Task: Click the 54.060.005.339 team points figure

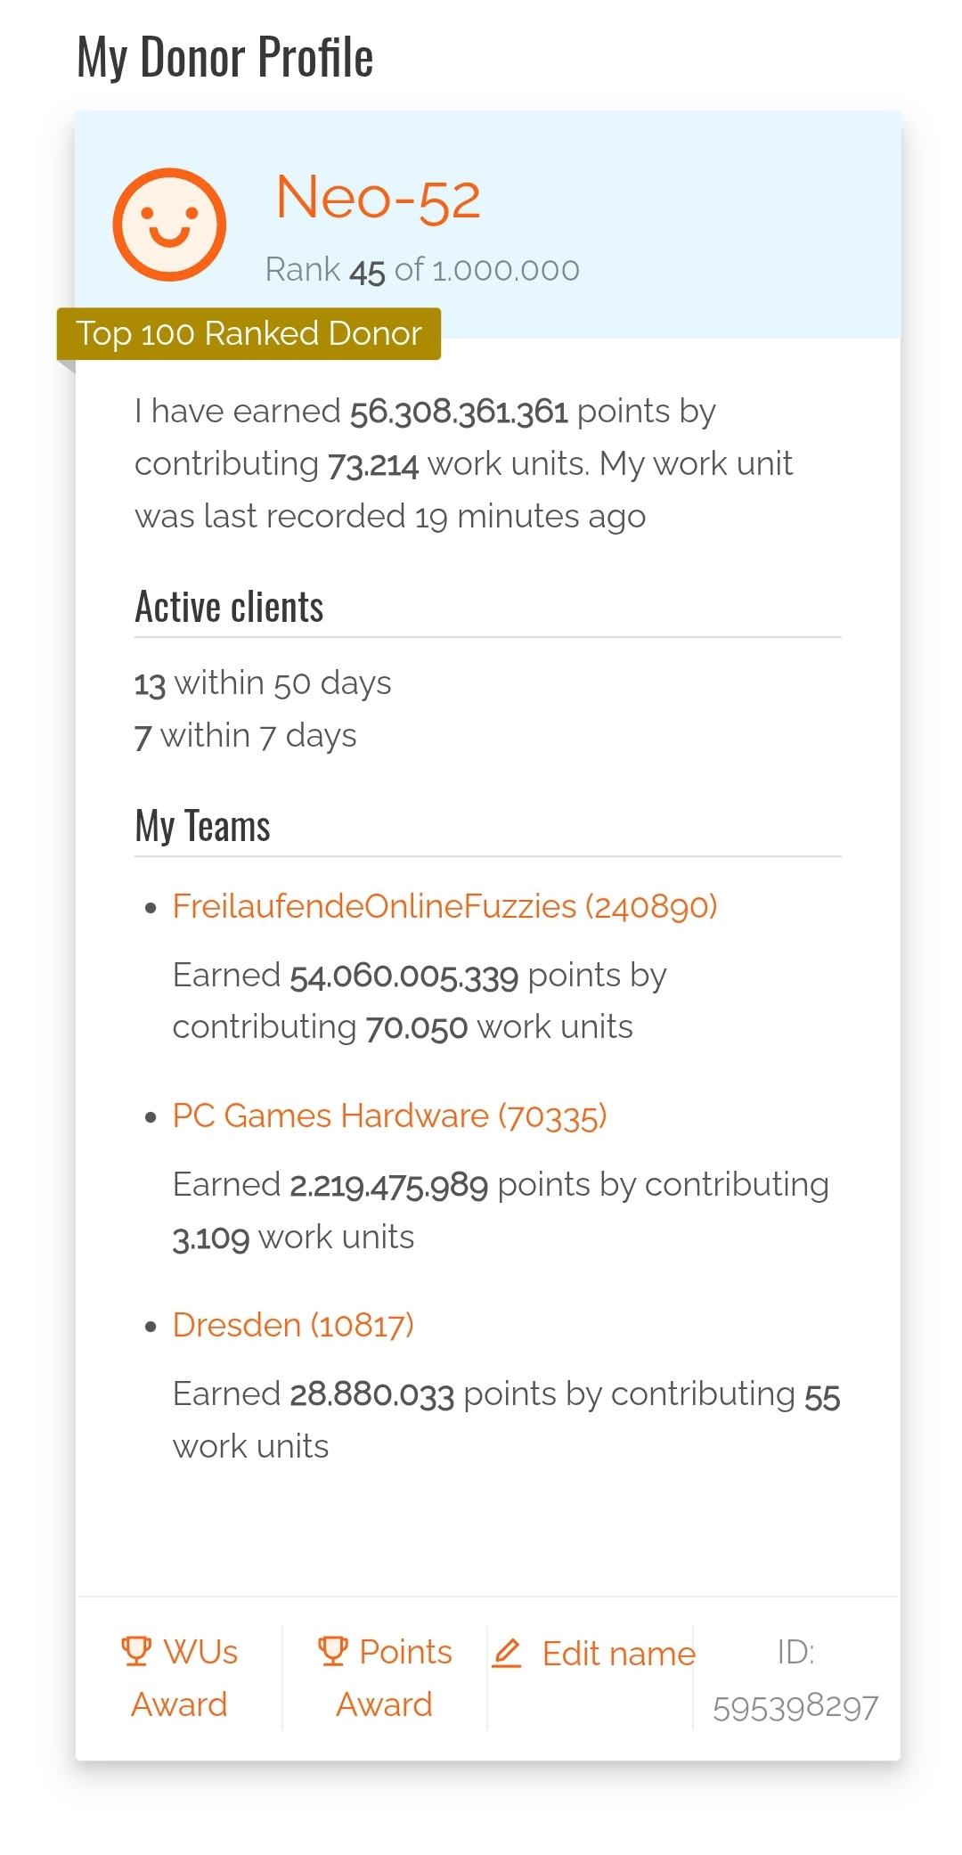Action: coord(404,976)
